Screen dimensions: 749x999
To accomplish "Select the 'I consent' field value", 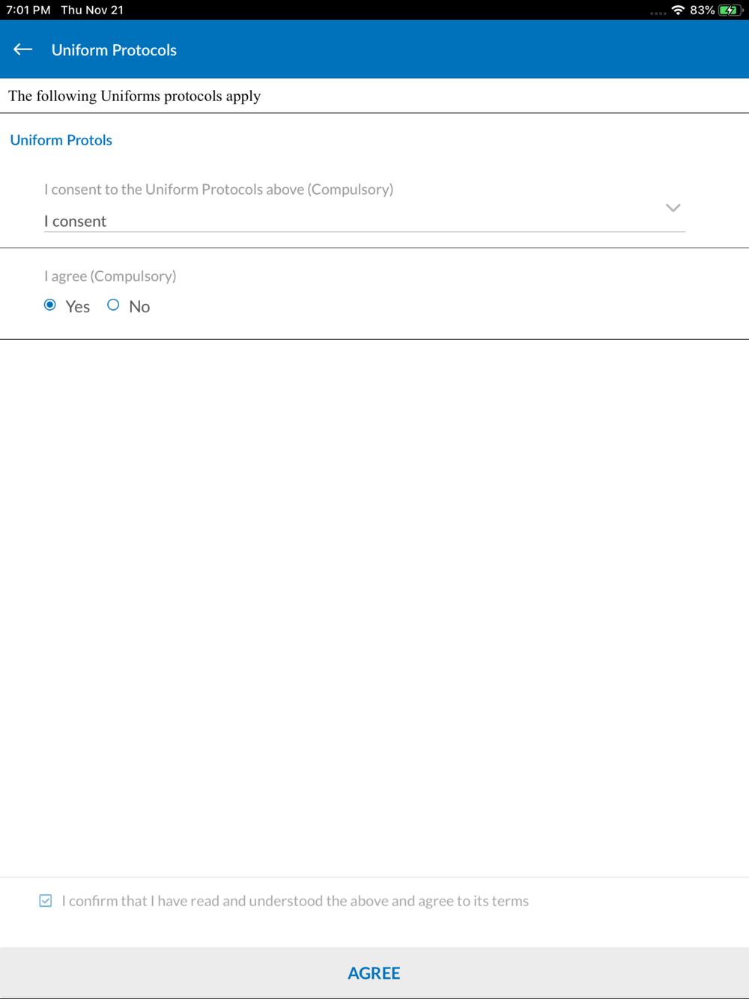I will tap(365, 221).
